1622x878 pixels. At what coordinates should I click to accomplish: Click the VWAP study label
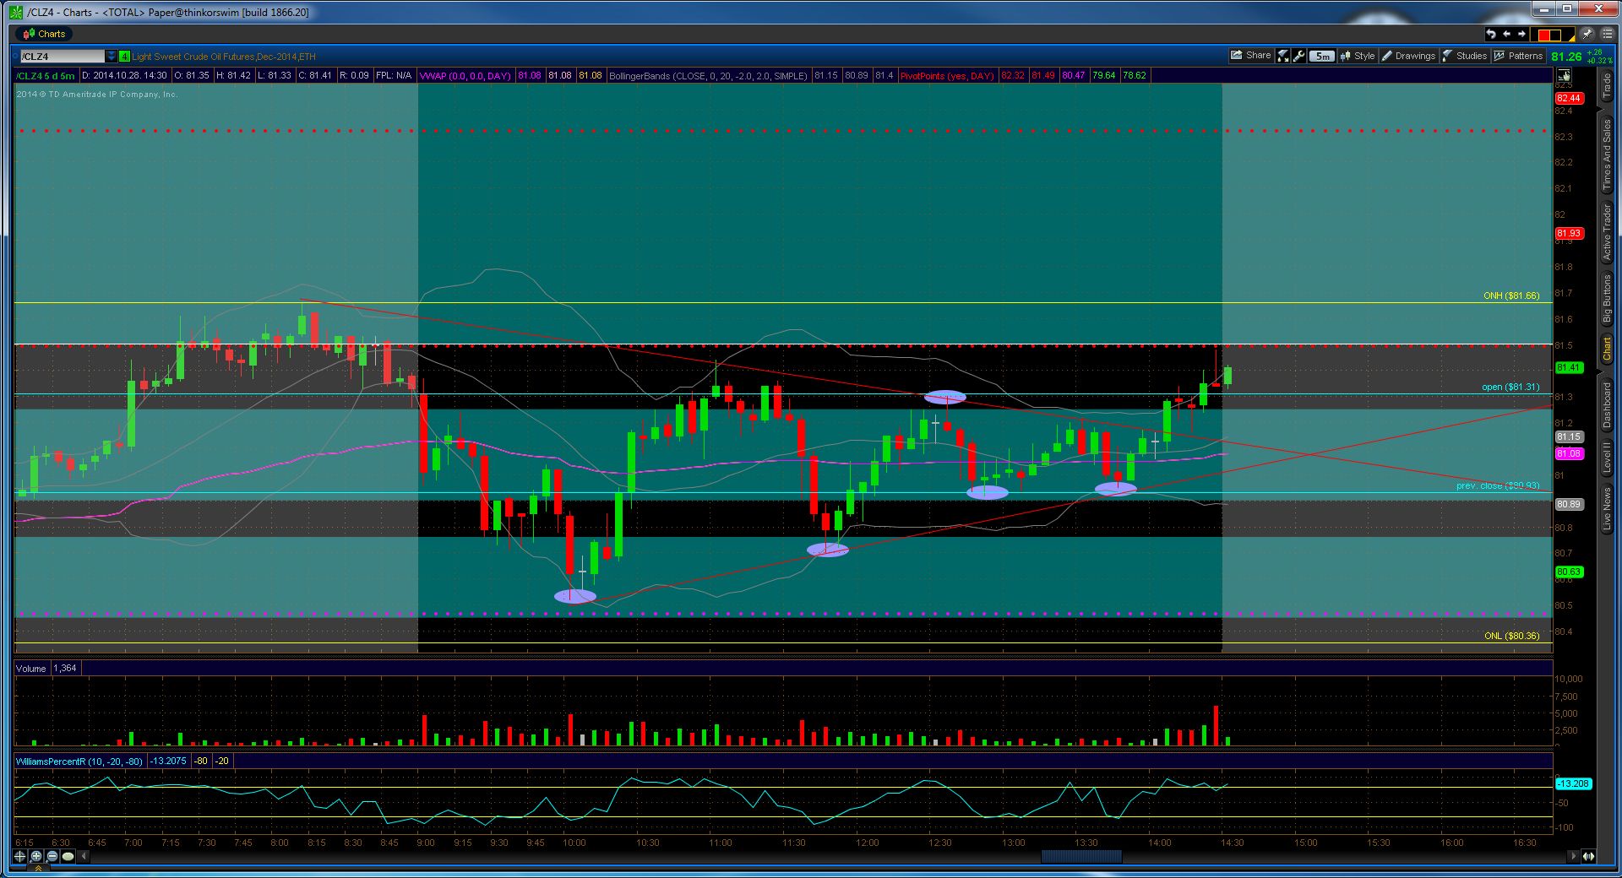tap(465, 76)
